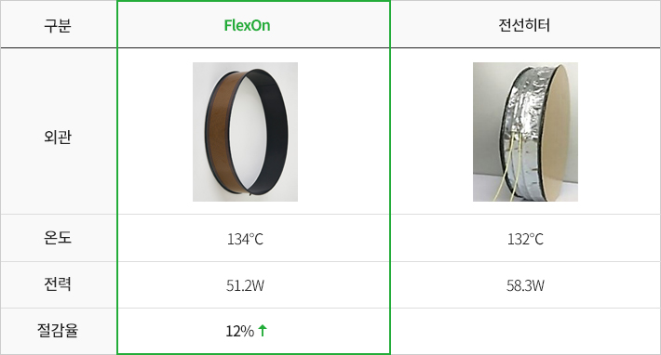Select the 전력 row label

[58, 284]
